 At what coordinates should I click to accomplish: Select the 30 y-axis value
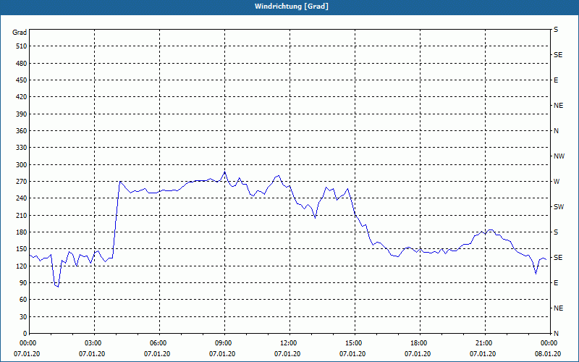click(23, 317)
